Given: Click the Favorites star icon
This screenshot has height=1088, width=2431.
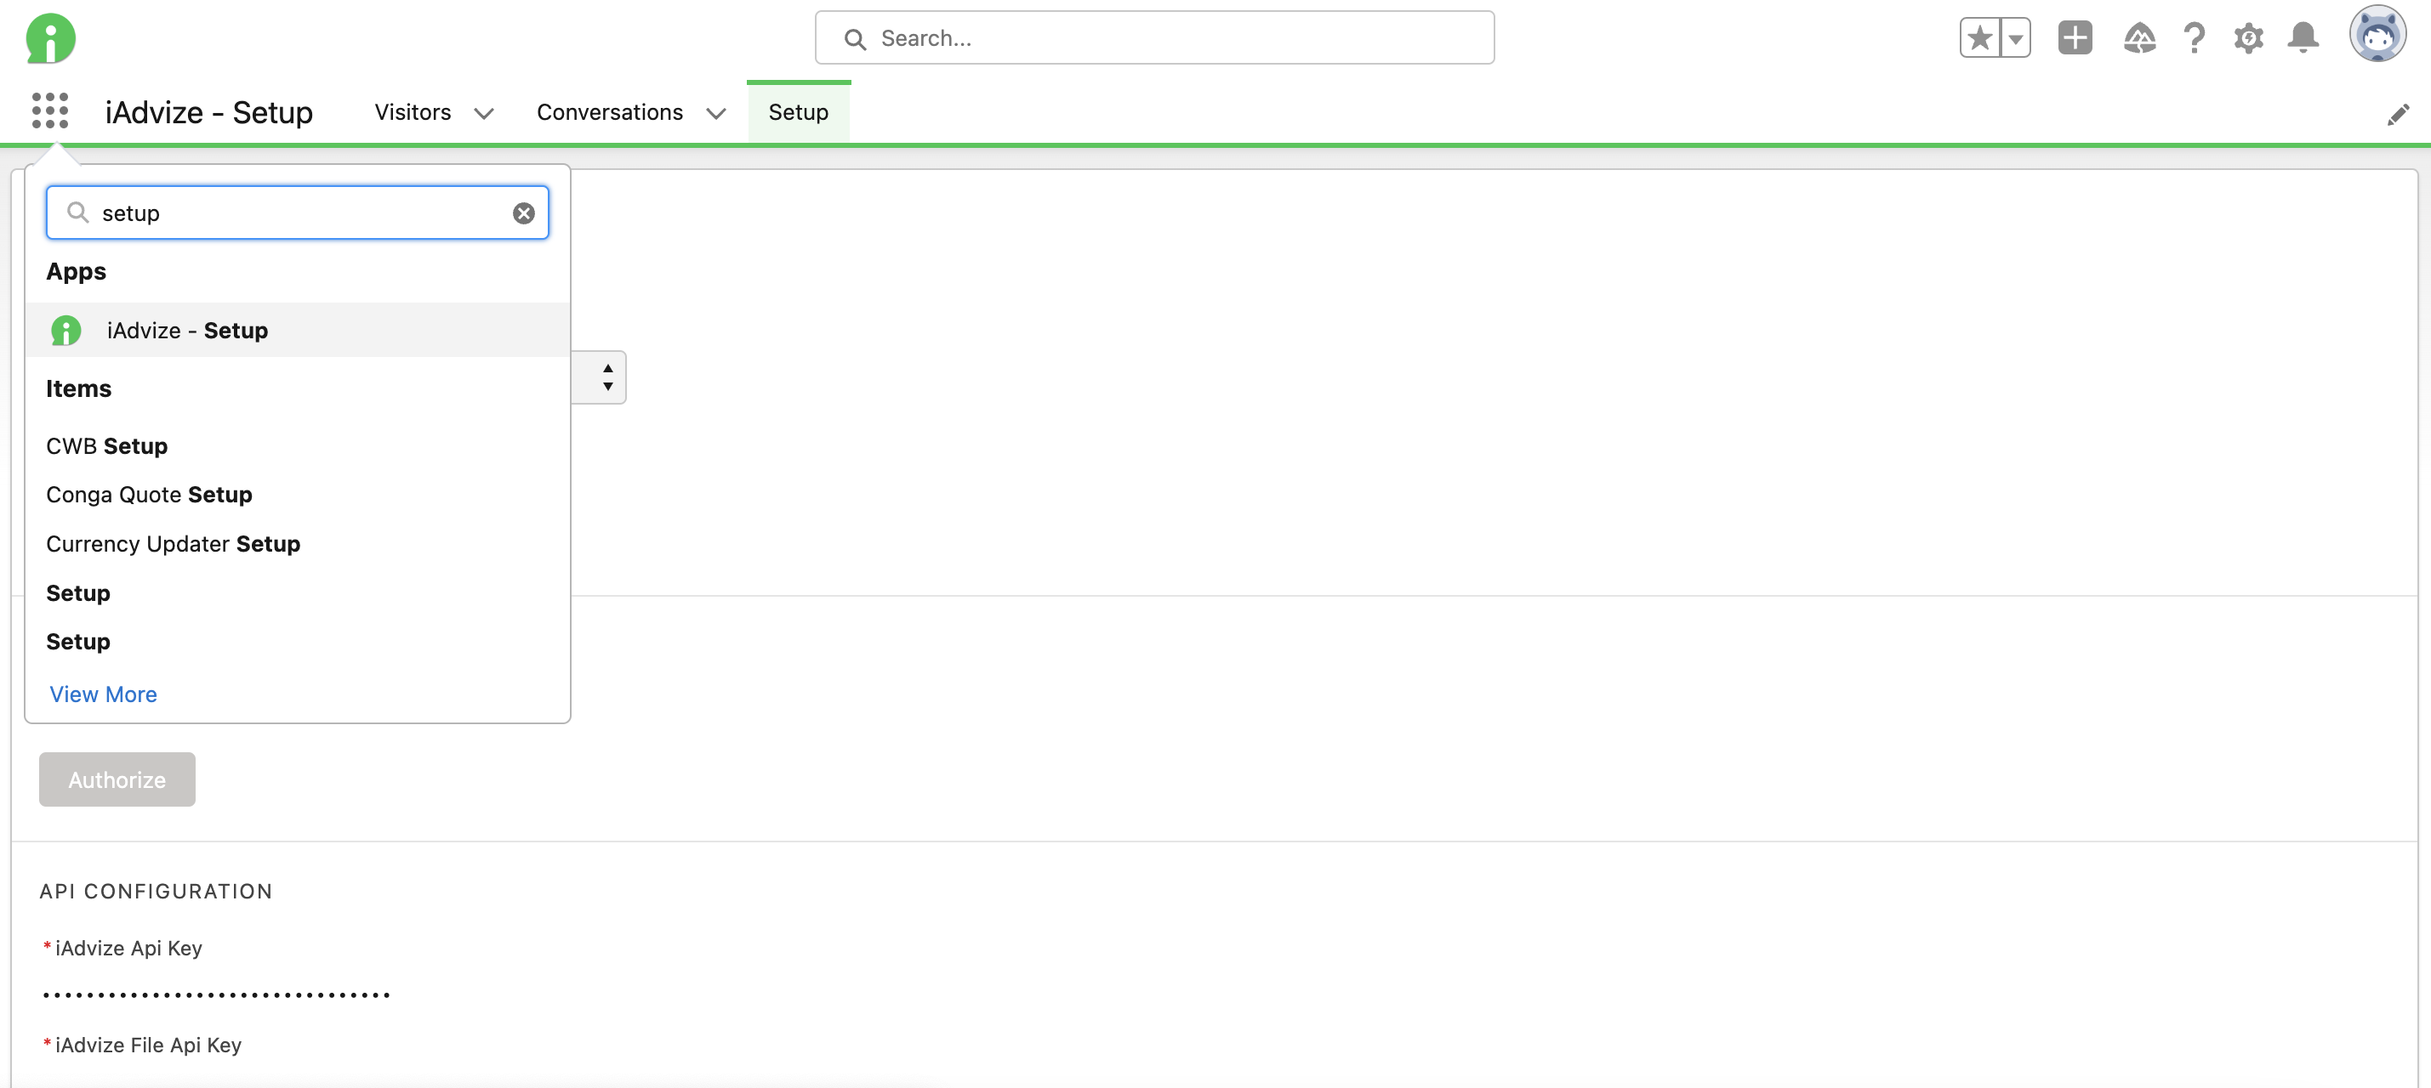Looking at the screenshot, I should coord(1980,38).
